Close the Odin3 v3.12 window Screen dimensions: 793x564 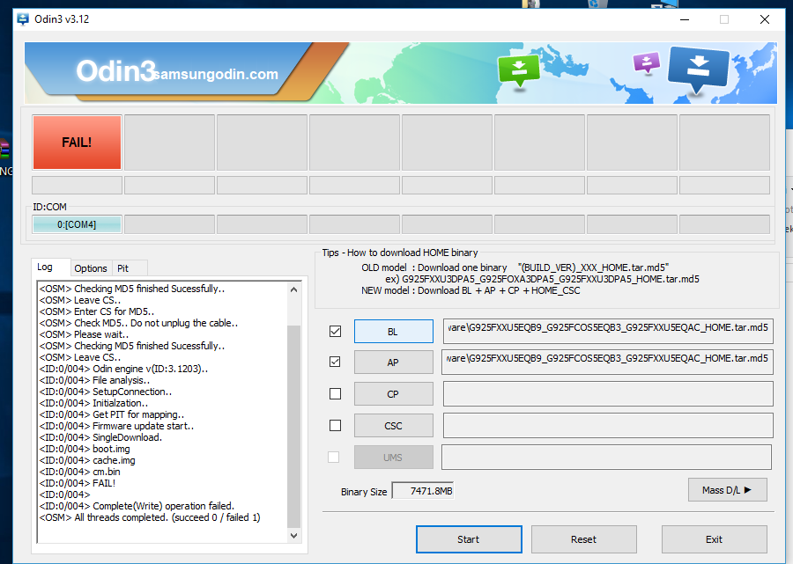pyautogui.click(x=765, y=19)
